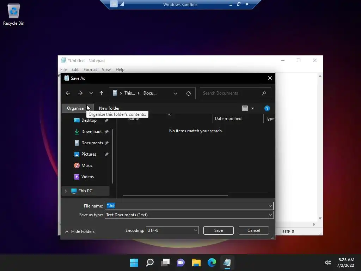
Task: Open recent locations chevron in navigation bar
Action: (91, 93)
